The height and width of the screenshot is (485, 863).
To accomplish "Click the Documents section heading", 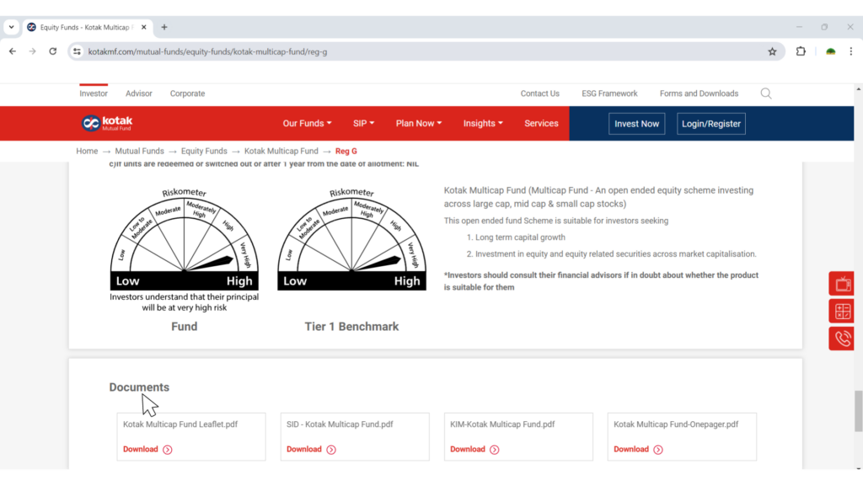I will [x=139, y=387].
